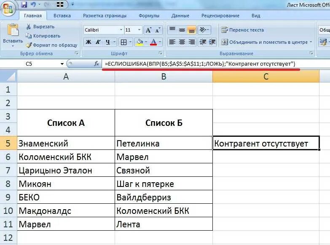Image resolution: width=330 pixels, height=245 pixels.
Task: Select column C header
Action: 266,77
